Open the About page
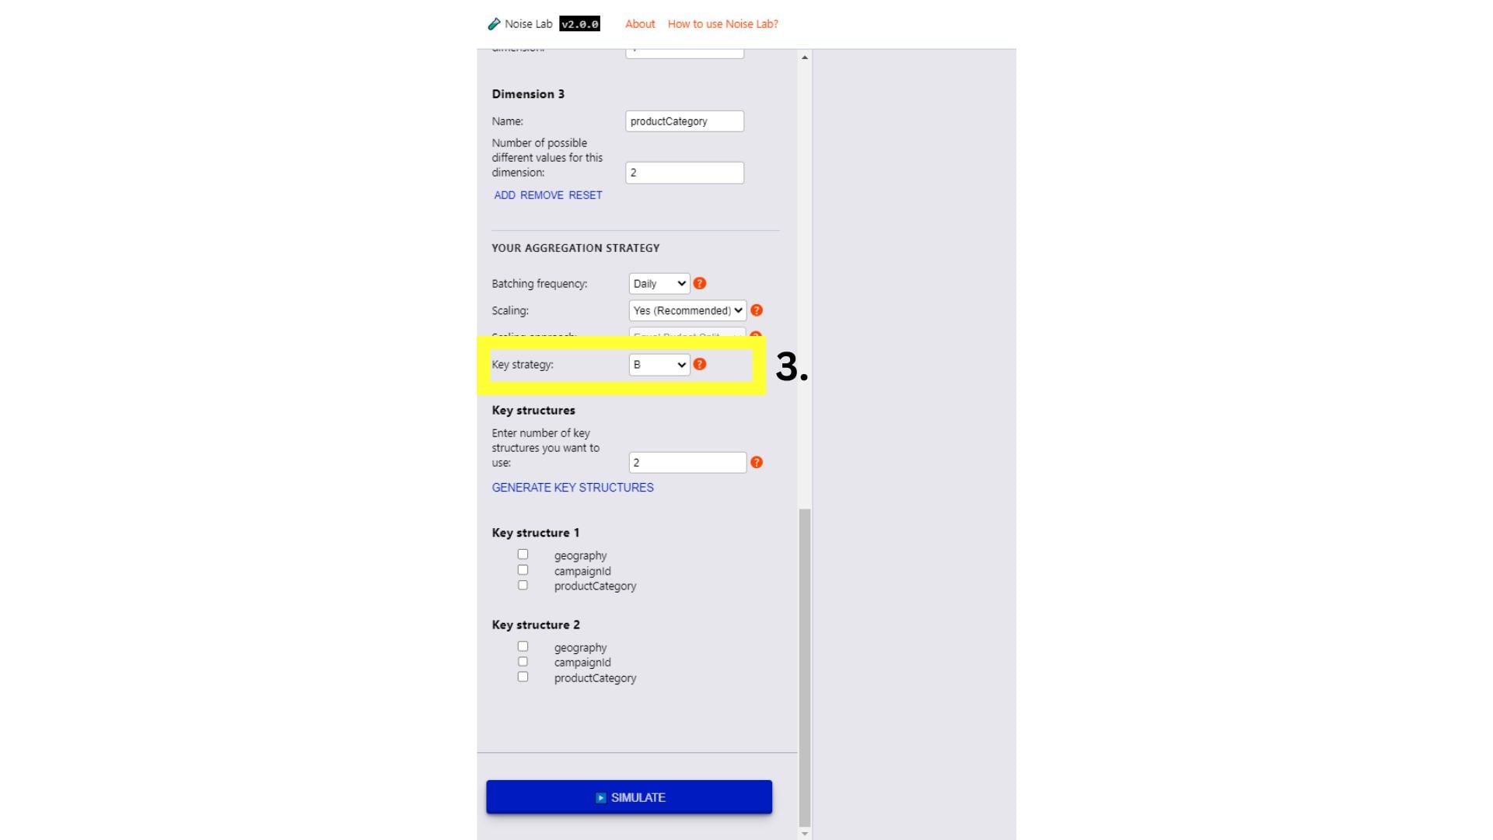The height and width of the screenshot is (840, 1493). [637, 23]
